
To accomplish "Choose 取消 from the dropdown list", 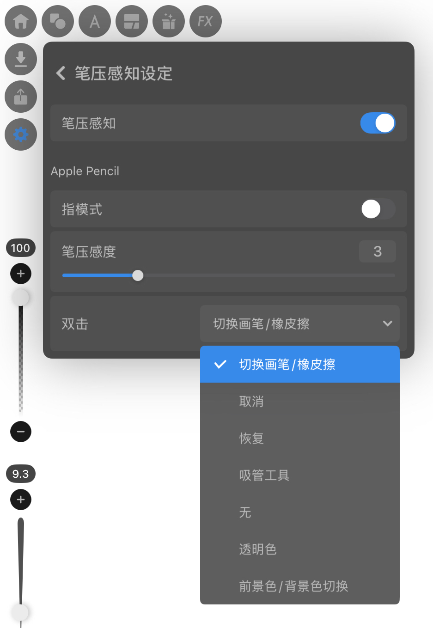I will pos(300,401).
